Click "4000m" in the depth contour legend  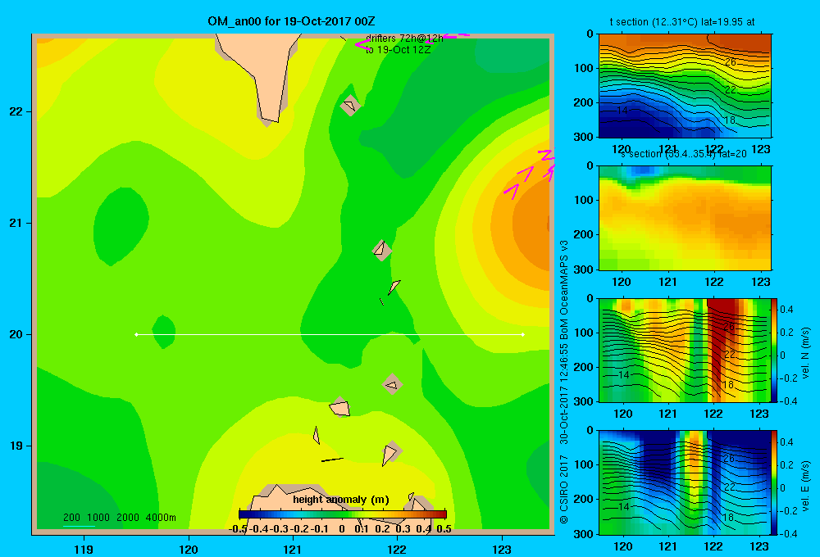(x=161, y=518)
